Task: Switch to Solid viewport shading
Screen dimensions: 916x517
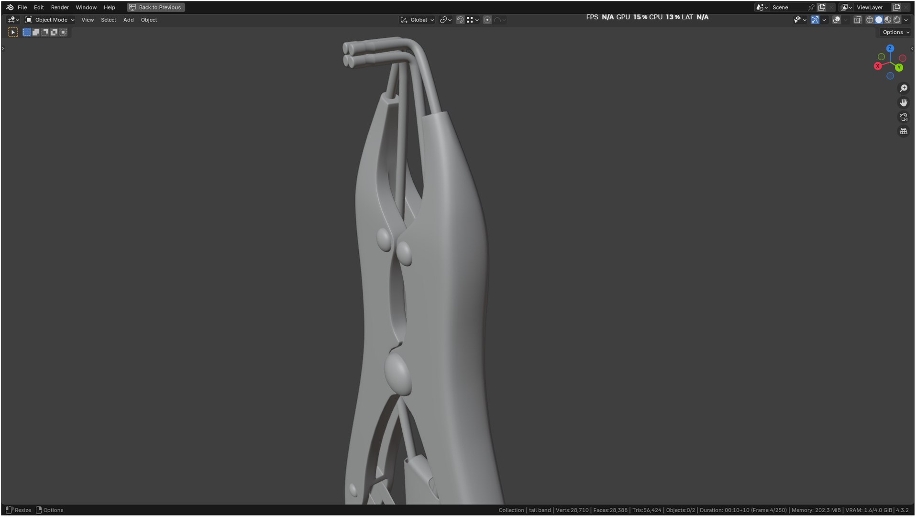Action: pos(879,20)
